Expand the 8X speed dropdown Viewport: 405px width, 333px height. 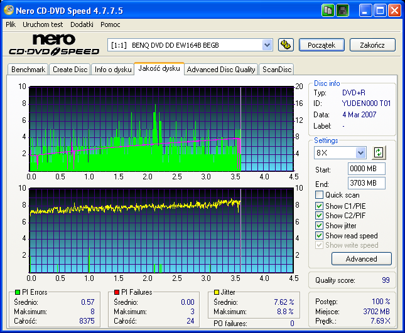[x=360, y=153]
